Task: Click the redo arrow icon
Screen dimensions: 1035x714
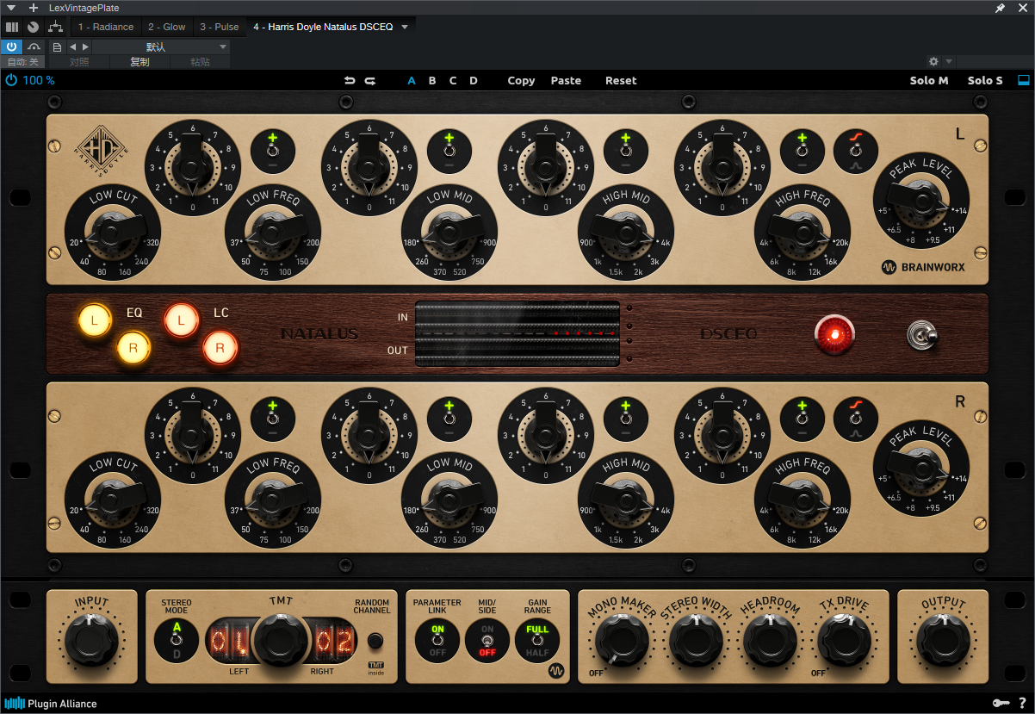Action: click(370, 81)
